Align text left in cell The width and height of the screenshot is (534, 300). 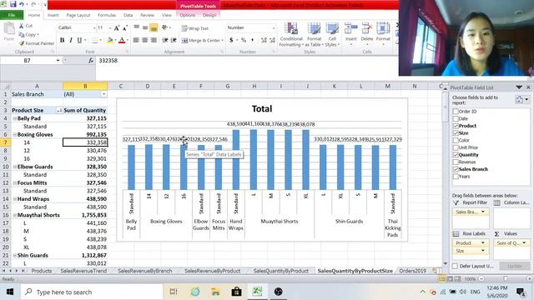[136, 40]
